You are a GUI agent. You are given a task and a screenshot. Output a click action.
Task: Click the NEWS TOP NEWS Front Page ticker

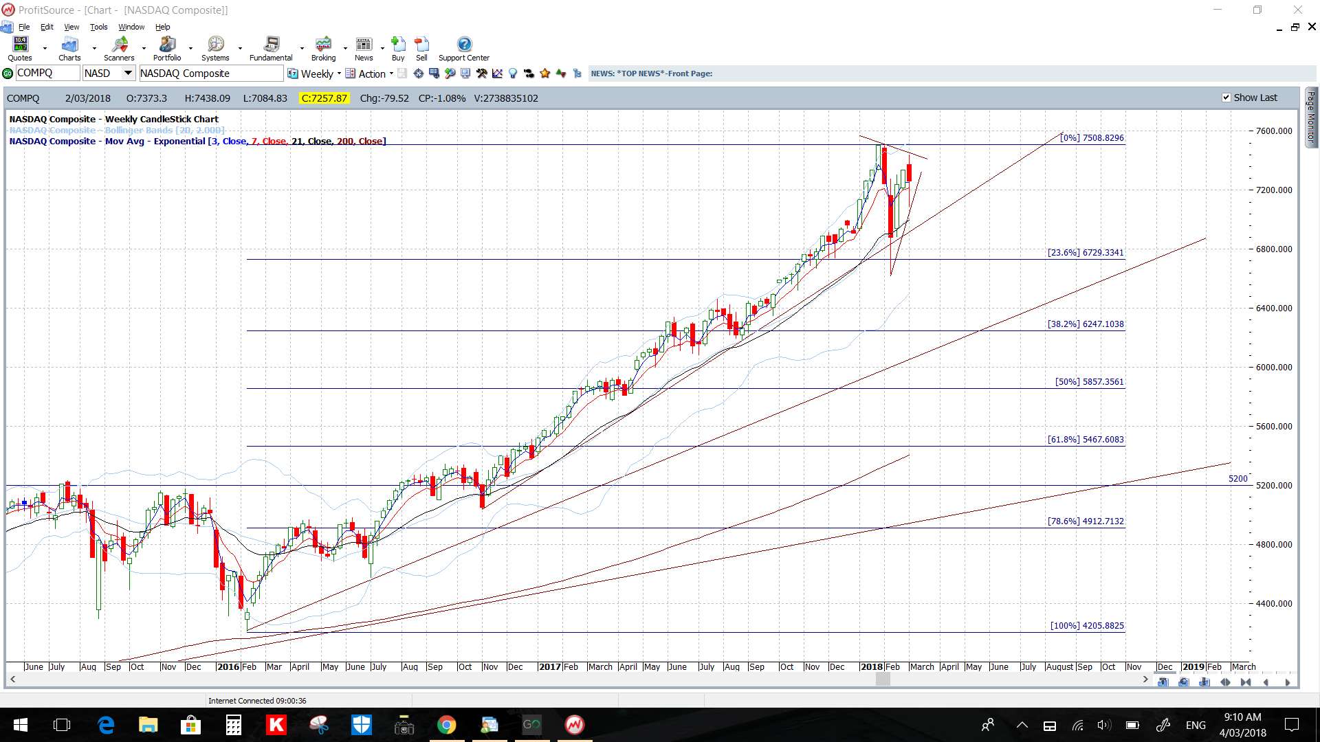[x=652, y=74]
